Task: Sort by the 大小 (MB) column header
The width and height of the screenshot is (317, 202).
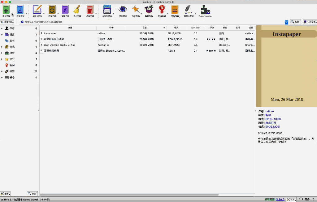Action: point(196,28)
